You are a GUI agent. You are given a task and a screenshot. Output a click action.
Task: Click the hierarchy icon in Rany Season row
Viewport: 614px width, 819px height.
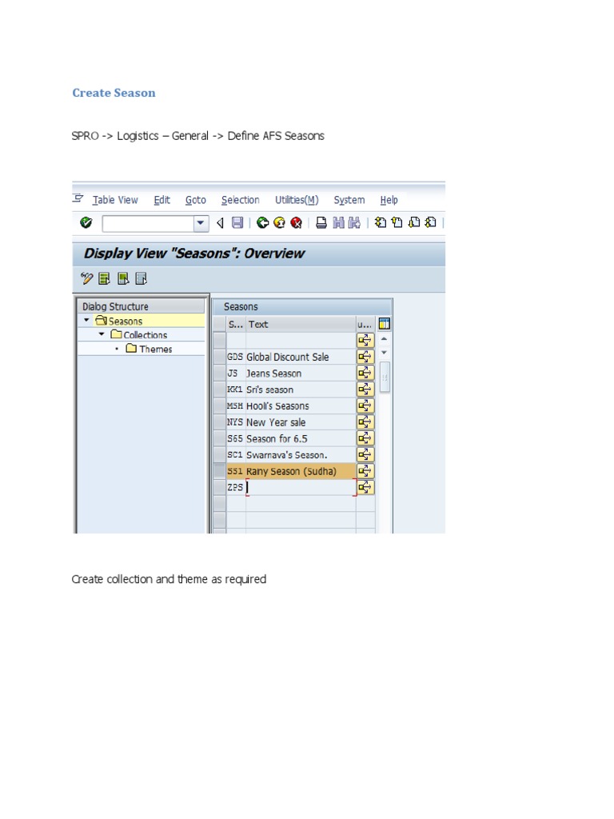point(365,470)
